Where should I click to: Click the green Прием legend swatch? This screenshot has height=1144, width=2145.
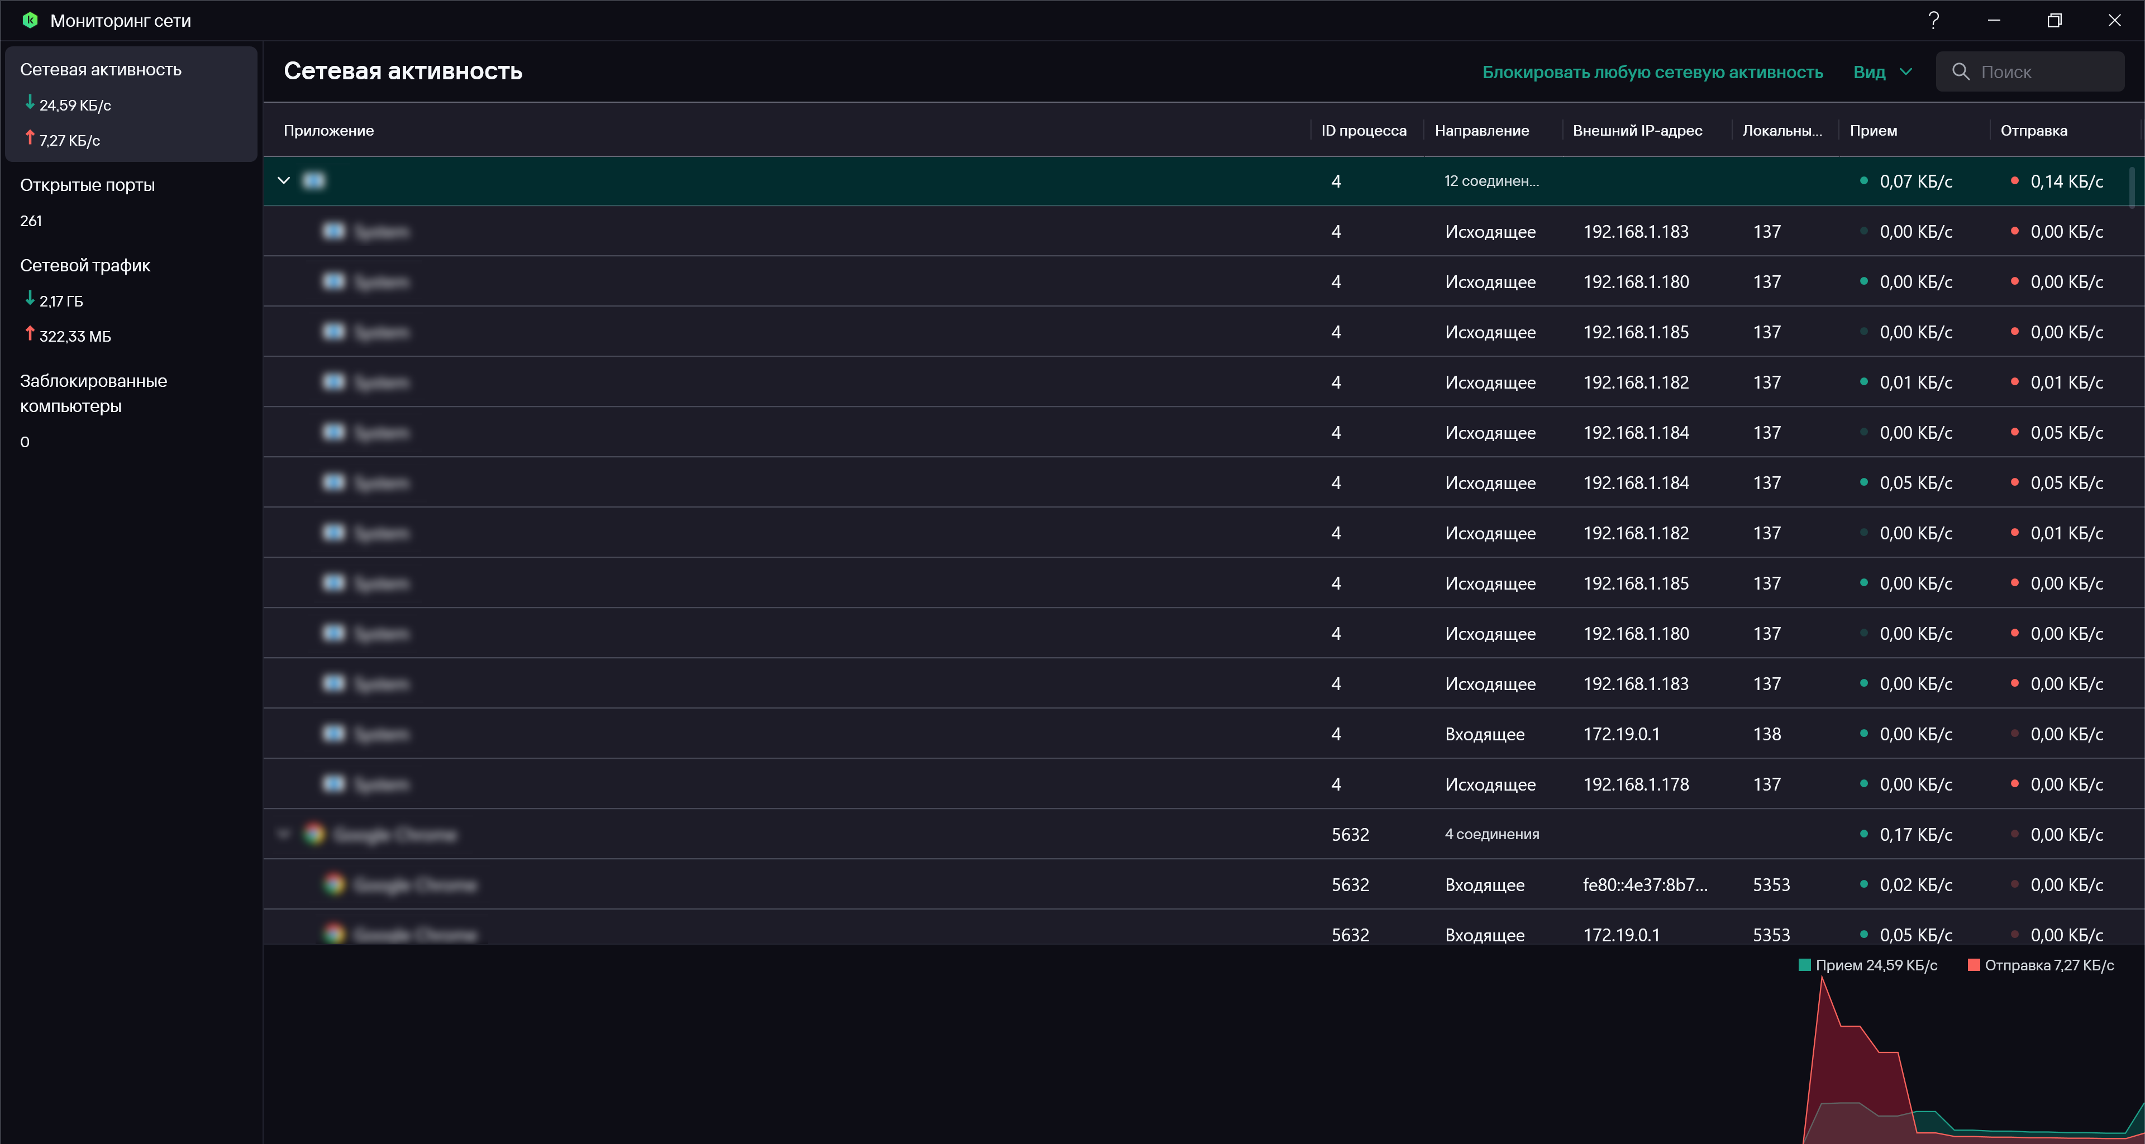[x=1804, y=965]
